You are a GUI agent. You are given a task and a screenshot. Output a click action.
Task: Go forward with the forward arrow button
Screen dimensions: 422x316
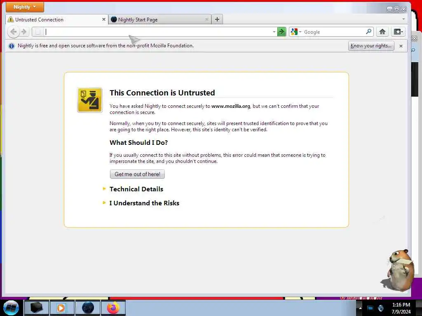24,32
